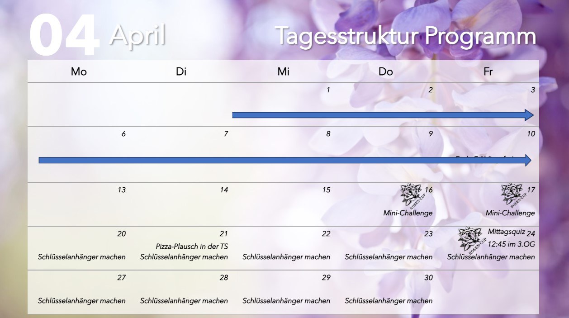This screenshot has height=318, width=569.
Task: Click the Di column header
Action: tap(181, 71)
